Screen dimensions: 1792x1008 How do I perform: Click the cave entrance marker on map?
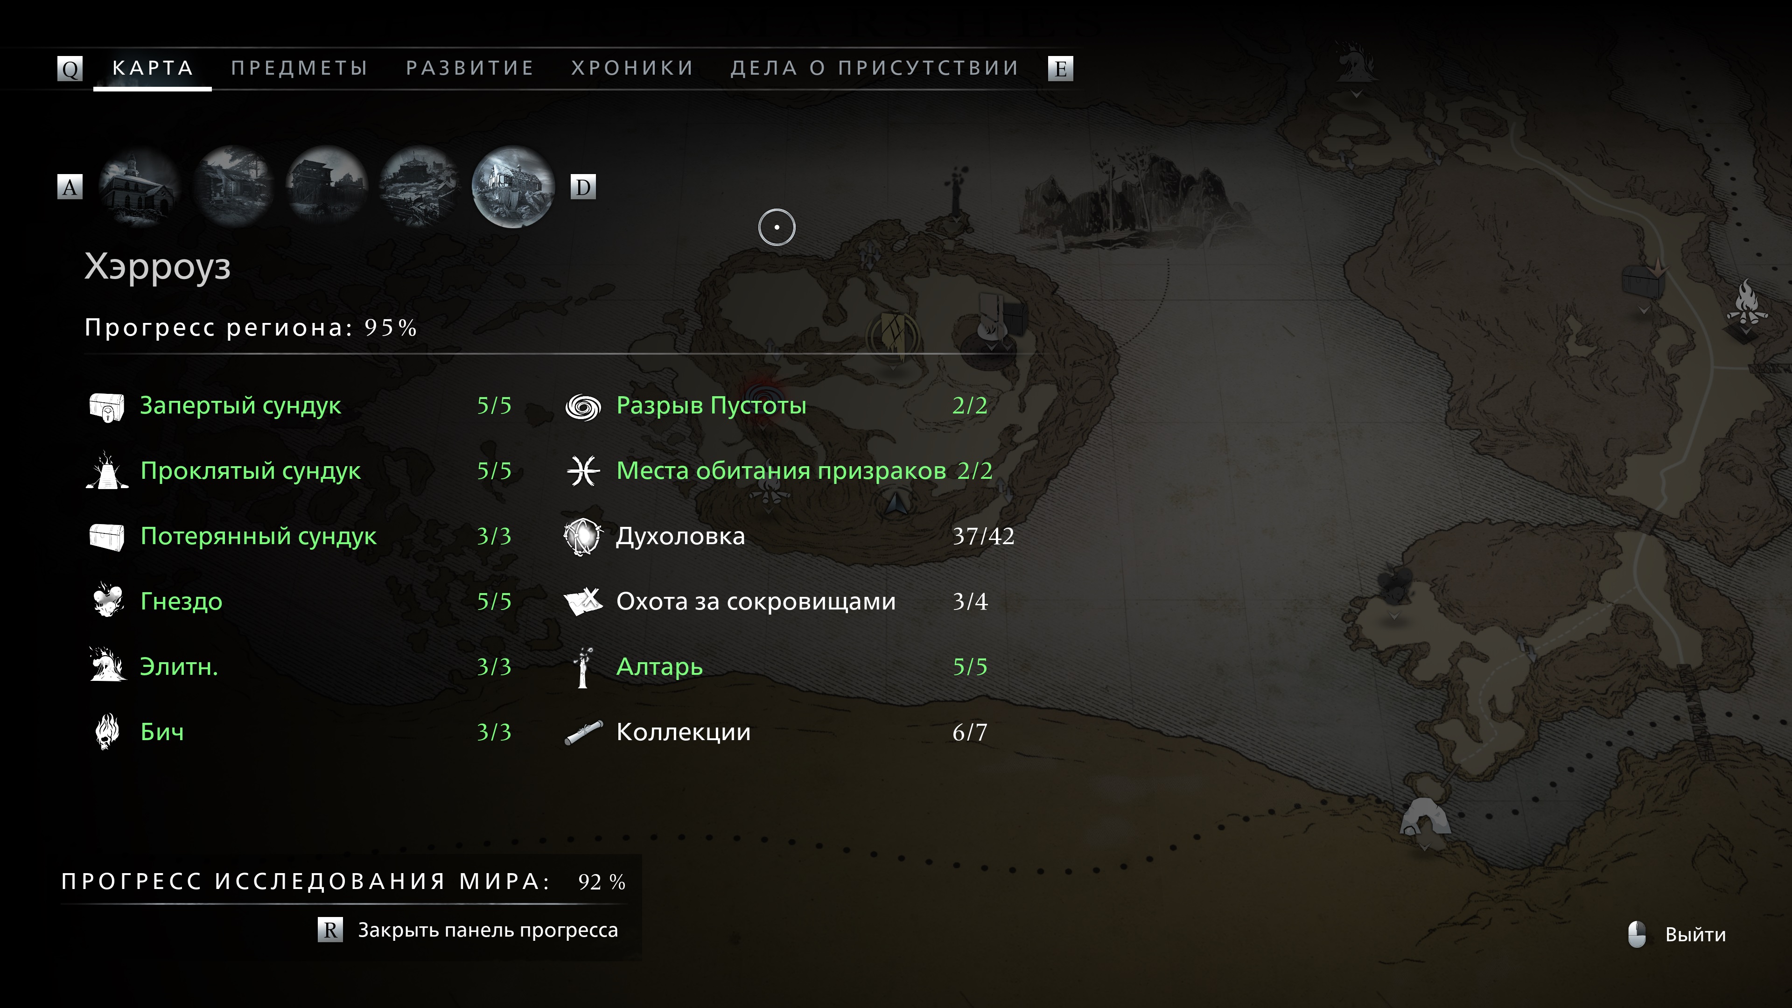(1424, 818)
